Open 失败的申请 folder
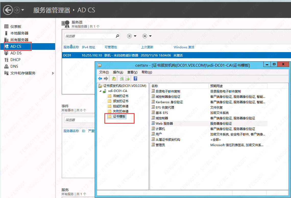 pyautogui.click(x=121, y=111)
